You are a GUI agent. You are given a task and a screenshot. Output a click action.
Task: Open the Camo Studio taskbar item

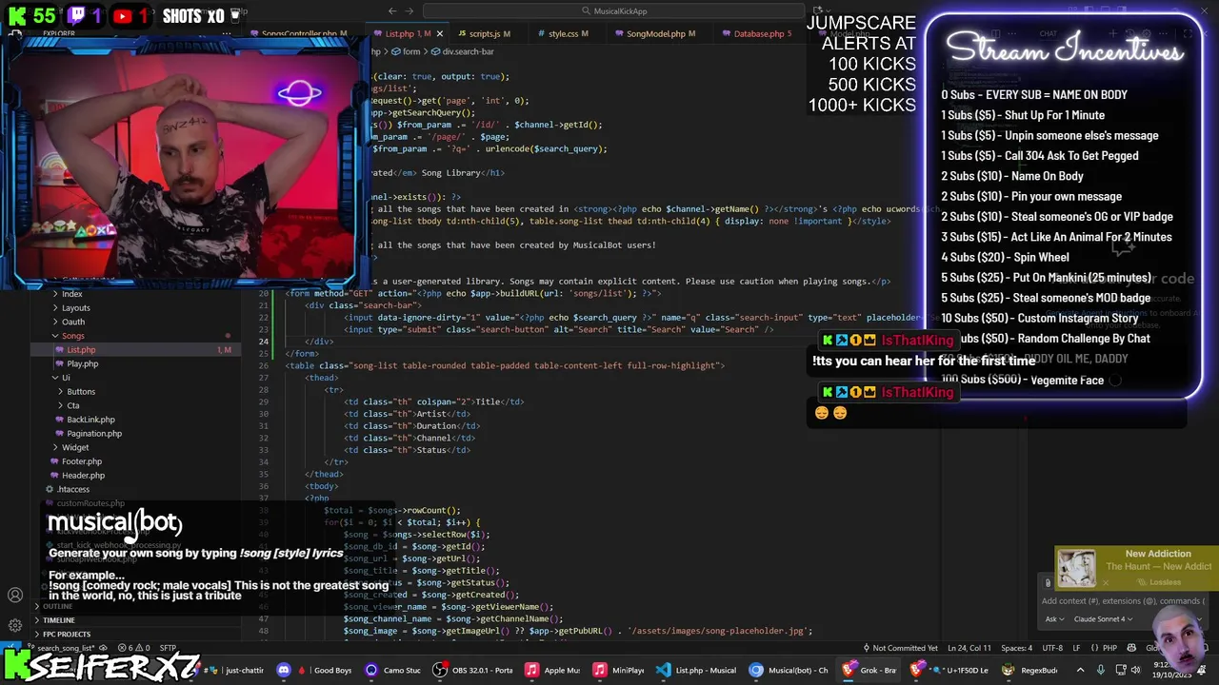(393, 670)
